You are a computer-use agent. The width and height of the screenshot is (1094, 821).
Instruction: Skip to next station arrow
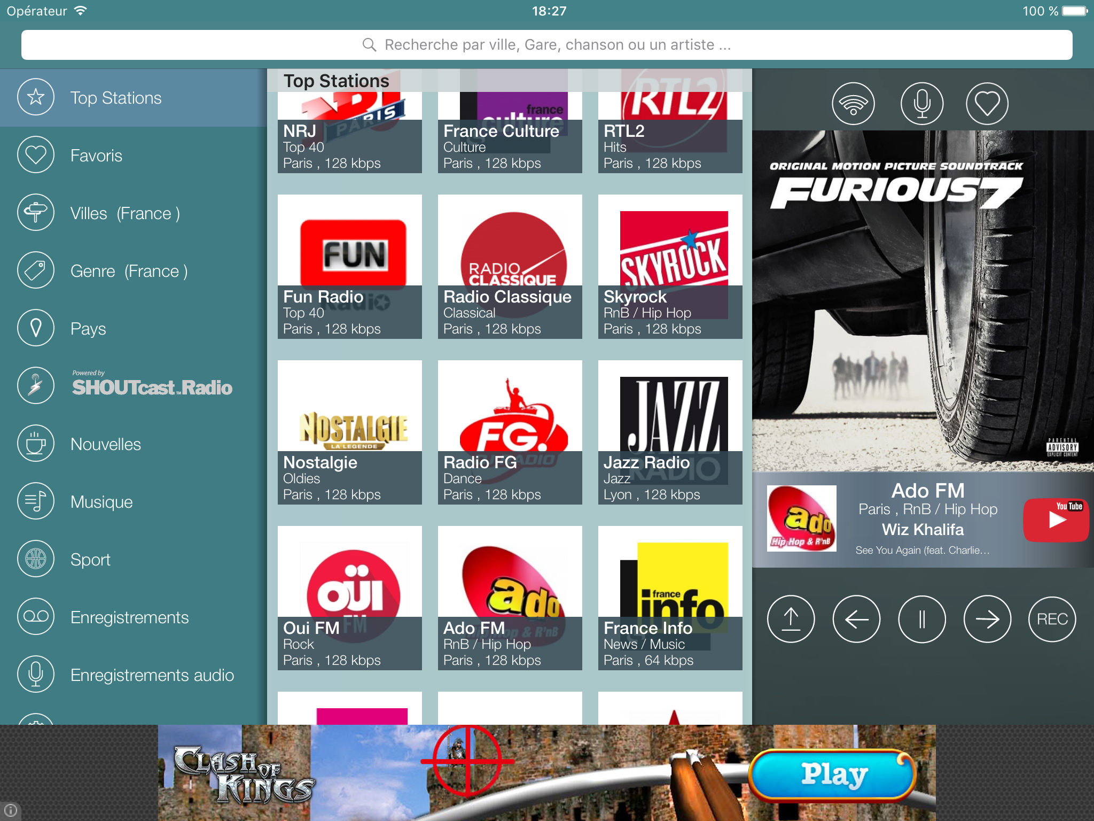click(987, 619)
